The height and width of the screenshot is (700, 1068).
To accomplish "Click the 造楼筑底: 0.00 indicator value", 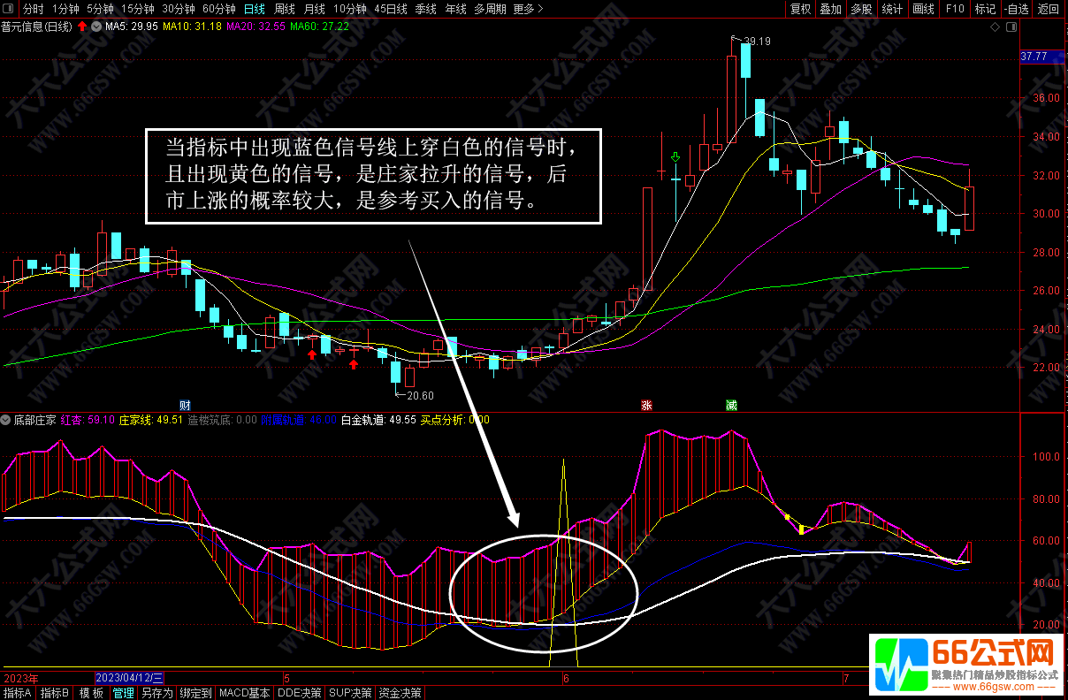I will click(x=222, y=420).
